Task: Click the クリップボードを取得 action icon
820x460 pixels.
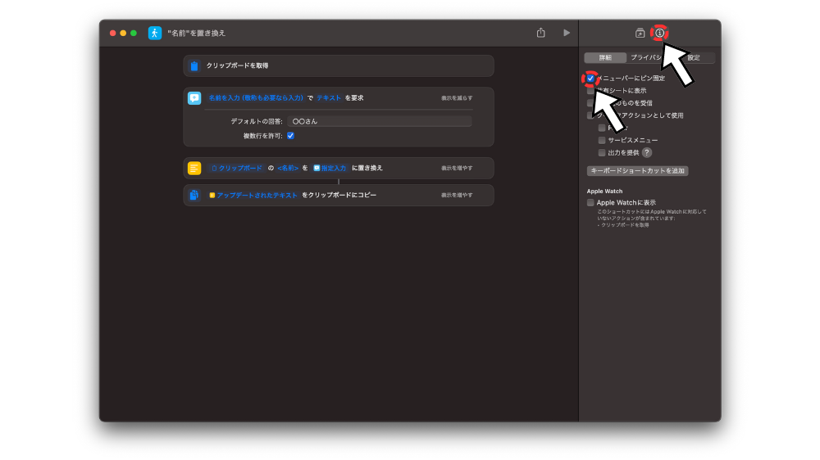Action: (x=194, y=65)
